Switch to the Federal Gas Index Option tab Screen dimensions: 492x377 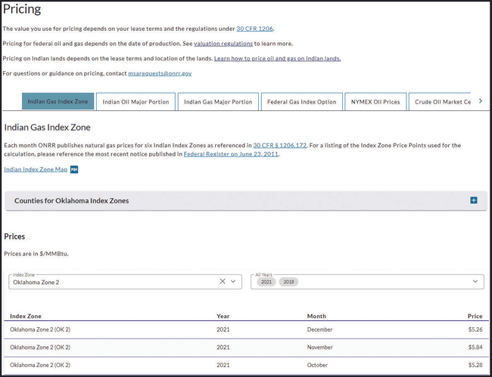301,102
